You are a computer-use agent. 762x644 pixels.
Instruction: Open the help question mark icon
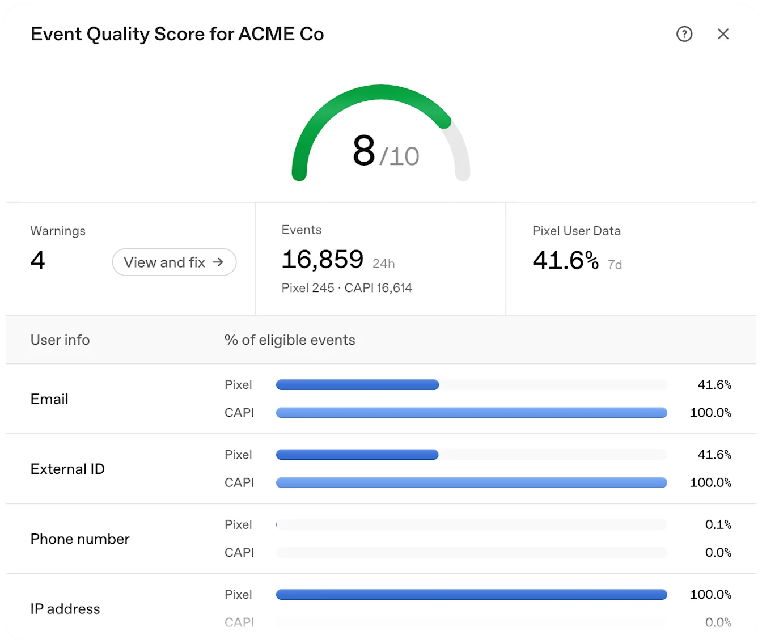[684, 34]
